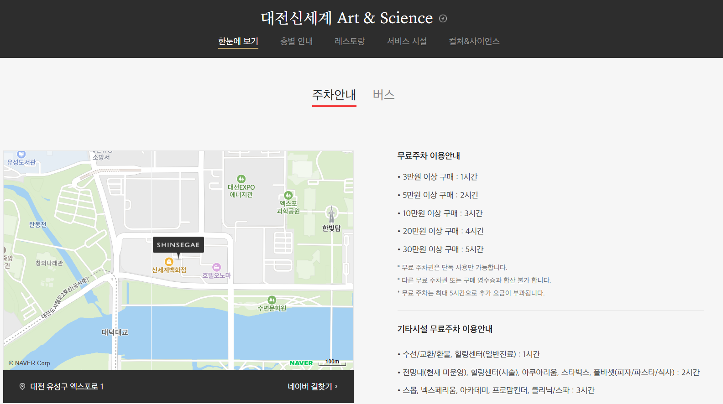This screenshot has width=723, height=404.
Task: Open the 레스토랑 menu
Action: pyautogui.click(x=350, y=41)
